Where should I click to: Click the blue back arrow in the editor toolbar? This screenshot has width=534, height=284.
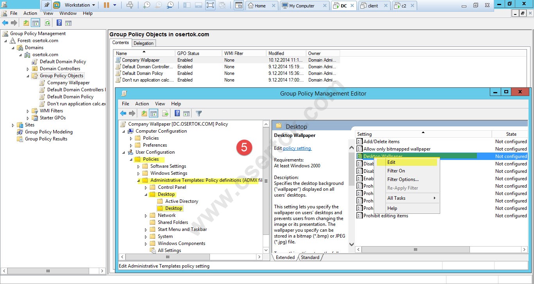(124, 113)
